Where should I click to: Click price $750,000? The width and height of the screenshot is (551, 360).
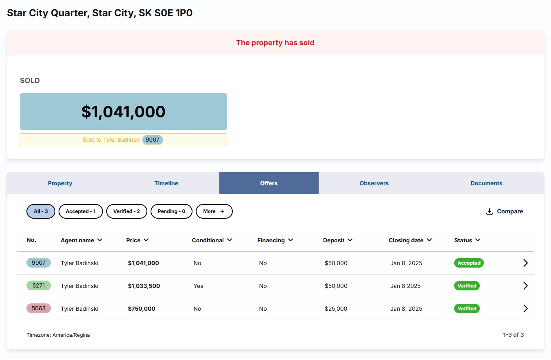pos(142,309)
